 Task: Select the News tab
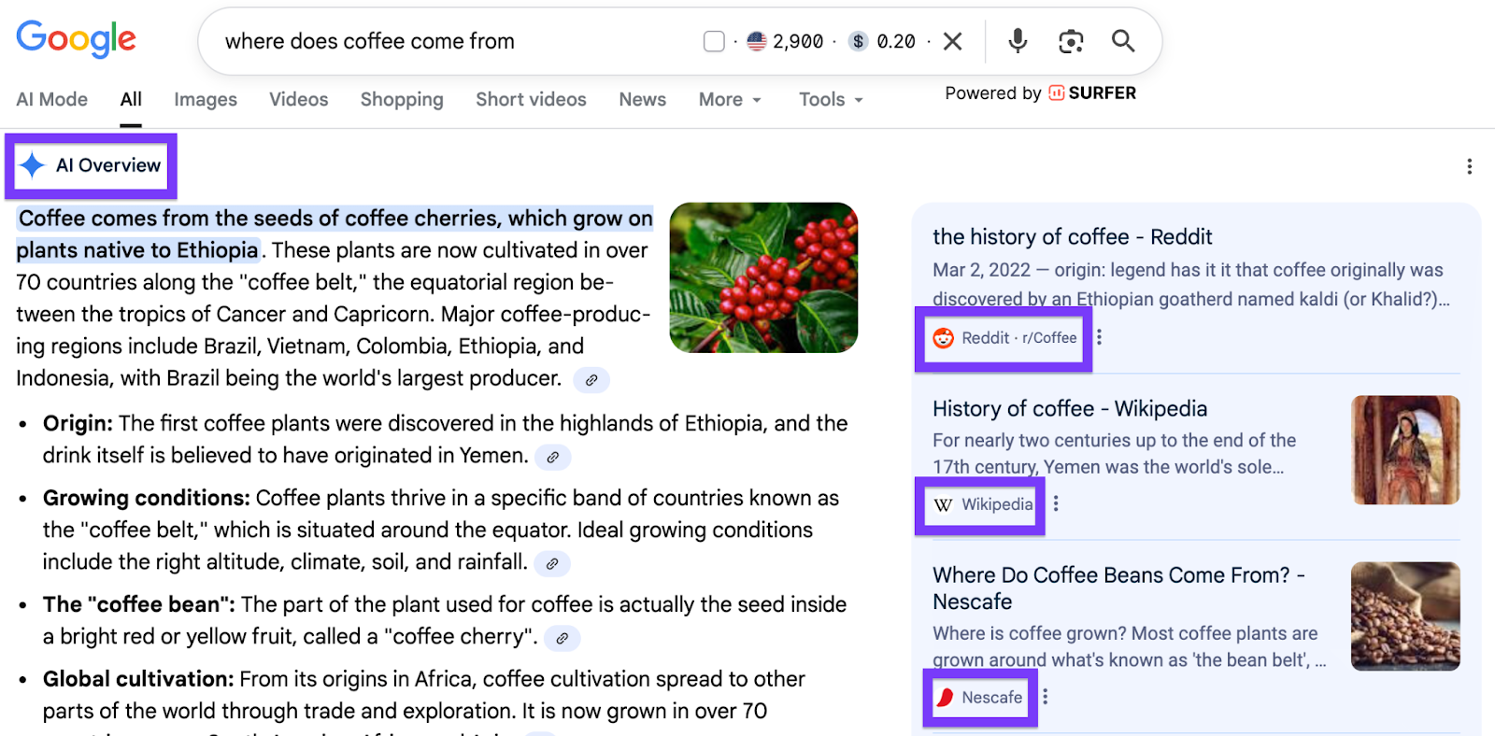pos(642,99)
